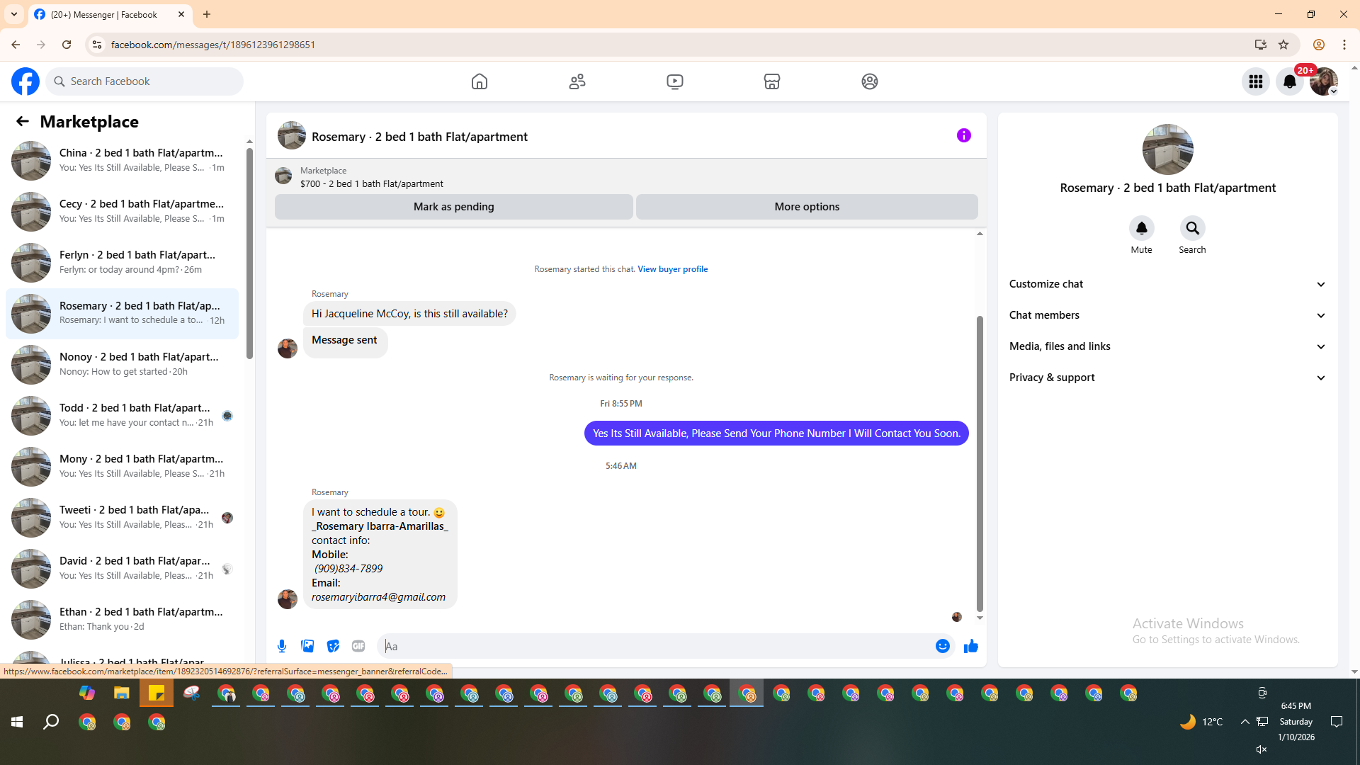Open the emoji picker in message box
This screenshot has height=765, width=1360.
coord(942,646)
